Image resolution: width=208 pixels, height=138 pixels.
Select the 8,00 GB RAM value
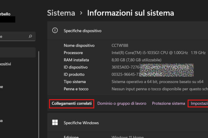(x=136, y=60)
